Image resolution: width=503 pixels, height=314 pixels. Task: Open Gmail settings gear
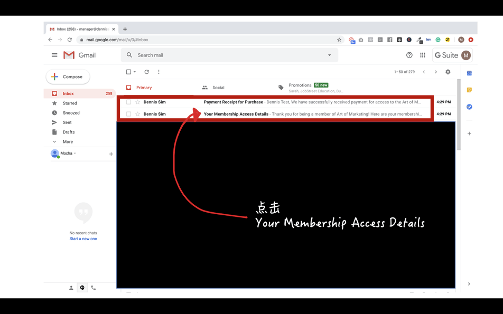(x=448, y=72)
